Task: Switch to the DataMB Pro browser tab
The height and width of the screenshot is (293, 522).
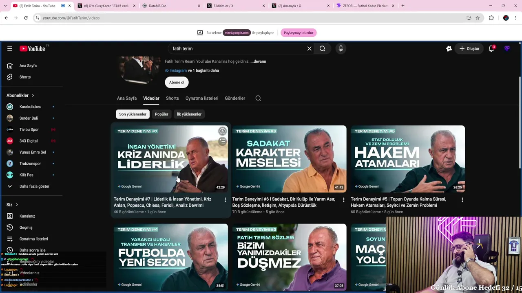Action: point(171,6)
